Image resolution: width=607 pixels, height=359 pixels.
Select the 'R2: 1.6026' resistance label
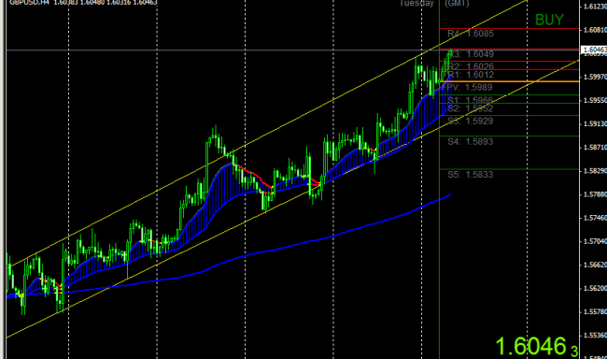coord(471,66)
